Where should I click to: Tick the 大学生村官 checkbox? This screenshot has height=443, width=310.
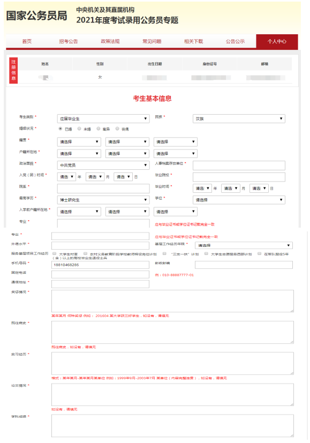point(54,254)
